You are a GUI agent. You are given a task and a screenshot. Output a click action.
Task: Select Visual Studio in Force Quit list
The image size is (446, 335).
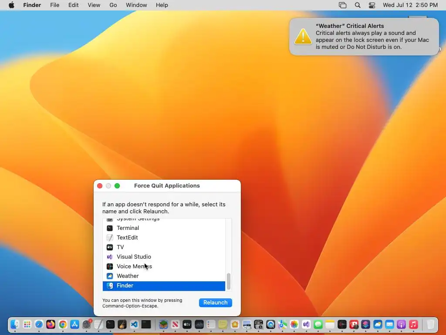pos(164,256)
